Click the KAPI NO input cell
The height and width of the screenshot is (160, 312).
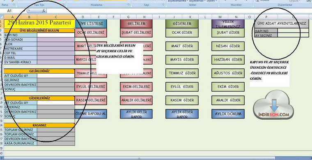coord(56,35)
